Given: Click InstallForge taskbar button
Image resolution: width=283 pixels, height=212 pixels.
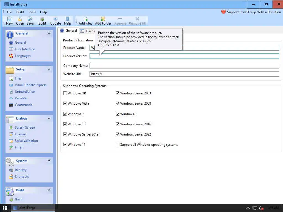Looking at the screenshot, I should [x=33, y=208].
